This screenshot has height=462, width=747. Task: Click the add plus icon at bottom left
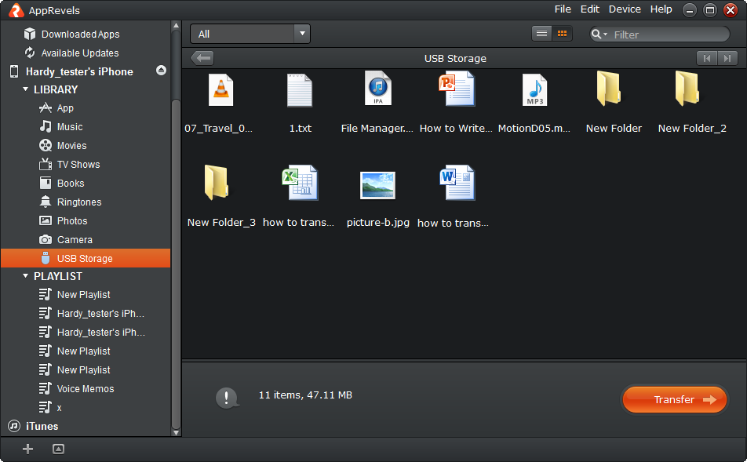[x=27, y=449]
